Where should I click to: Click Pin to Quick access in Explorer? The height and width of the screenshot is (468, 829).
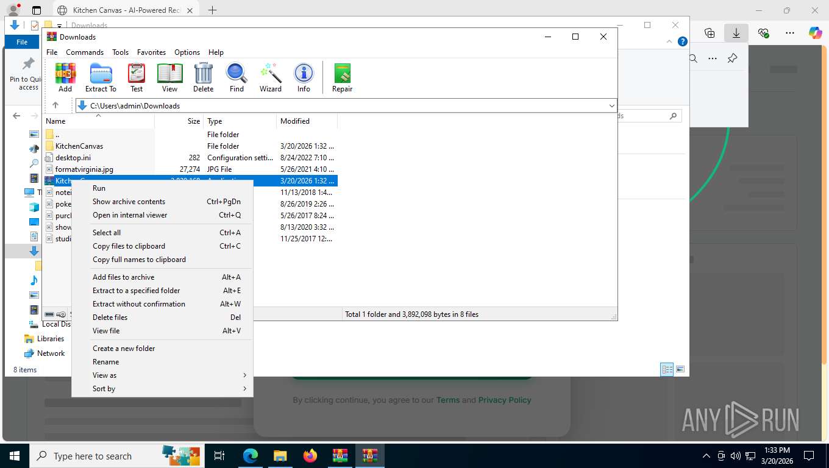pyautogui.click(x=25, y=75)
